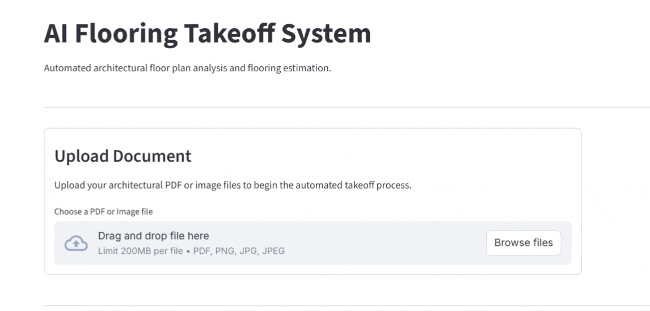Click the word 'Flooring' in the page title
Viewport: 650px width, 311px height.
tap(126, 34)
